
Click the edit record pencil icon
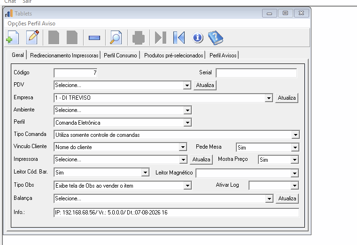coord(32,37)
